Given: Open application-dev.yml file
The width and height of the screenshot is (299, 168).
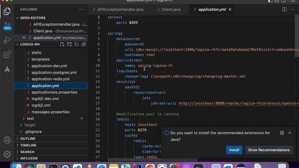Looking at the screenshot, I should 49,66.
